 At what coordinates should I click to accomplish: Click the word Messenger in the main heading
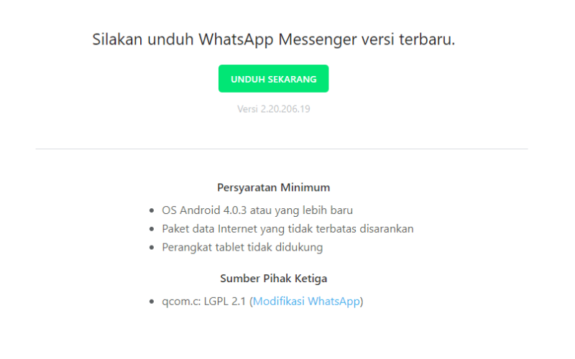317,39
